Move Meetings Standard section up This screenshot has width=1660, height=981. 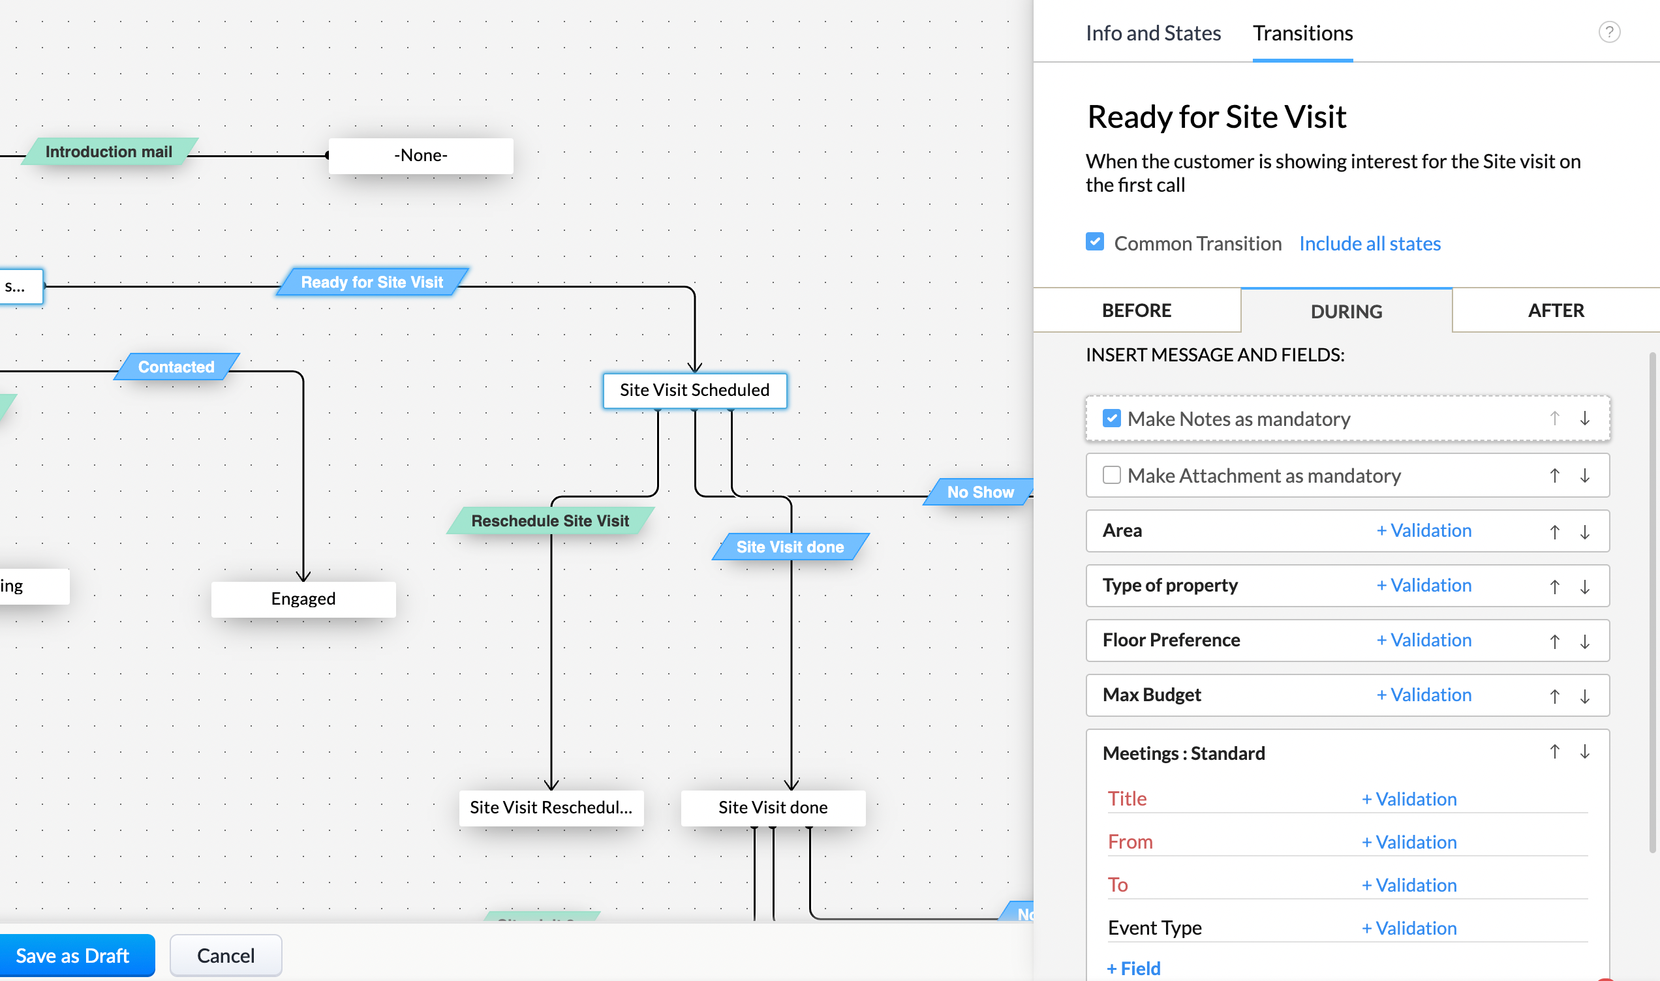(1554, 751)
